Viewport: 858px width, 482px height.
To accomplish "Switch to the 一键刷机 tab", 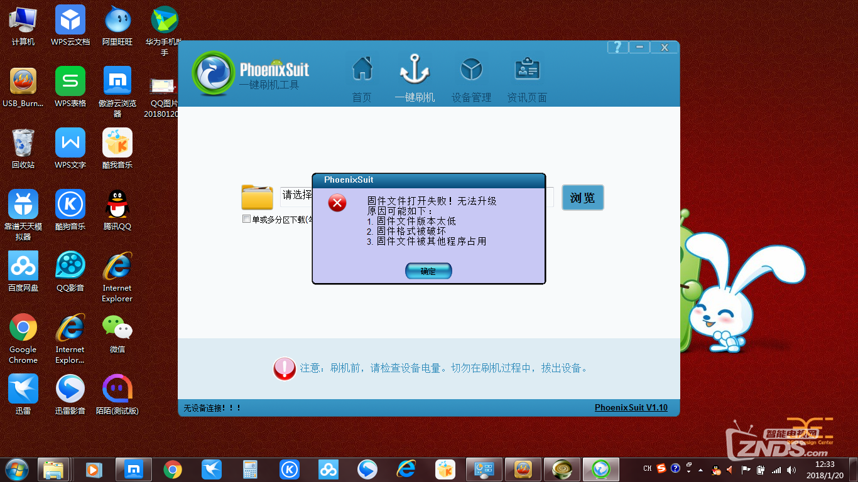I will (415, 79).
